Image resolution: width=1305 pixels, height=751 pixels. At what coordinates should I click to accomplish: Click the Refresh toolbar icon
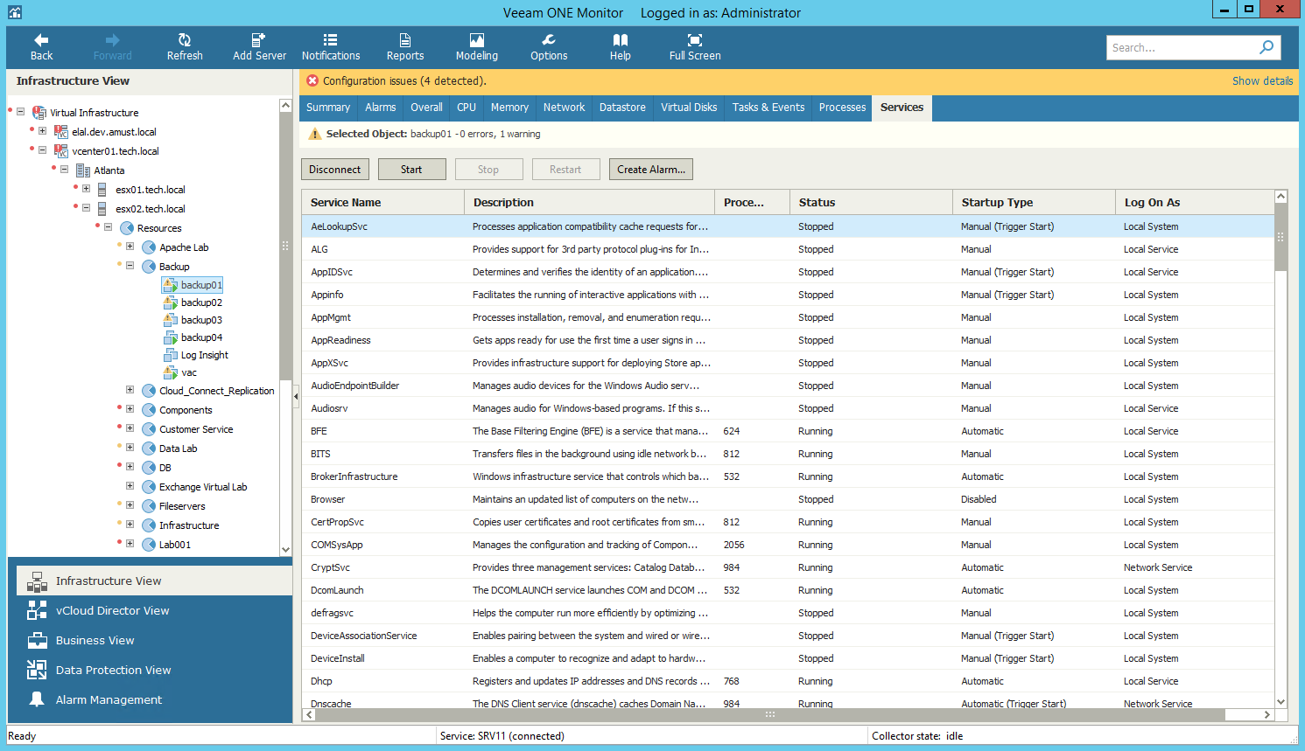[x=185, y=40]
